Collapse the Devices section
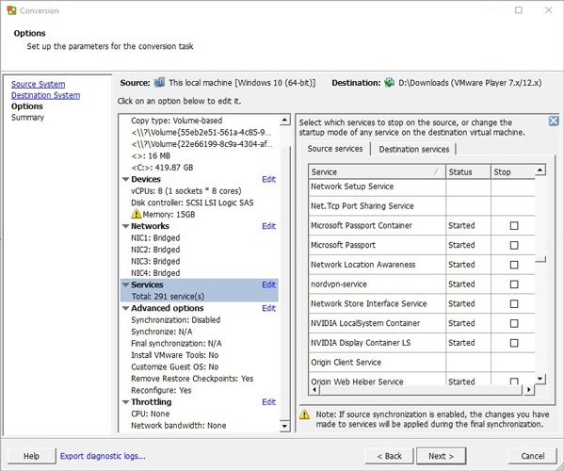This screenshot has height=471, width=564. (x=125, y=179)
